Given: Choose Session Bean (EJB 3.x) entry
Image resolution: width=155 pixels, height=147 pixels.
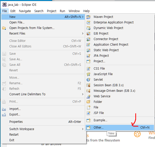Looking at the screenshot, I should click(x=120, y=85).
